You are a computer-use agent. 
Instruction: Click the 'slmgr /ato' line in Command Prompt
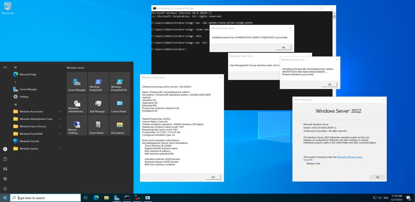pyautogui.click(x=176, y=36)
